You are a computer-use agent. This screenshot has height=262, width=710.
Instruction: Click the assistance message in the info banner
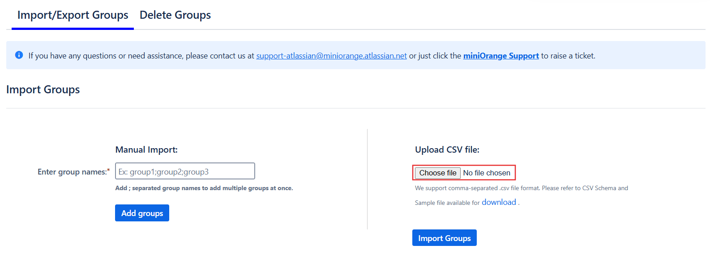pos(141,56)
